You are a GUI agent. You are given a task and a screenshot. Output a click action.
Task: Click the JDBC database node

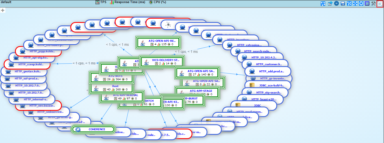tap(253, 105)
